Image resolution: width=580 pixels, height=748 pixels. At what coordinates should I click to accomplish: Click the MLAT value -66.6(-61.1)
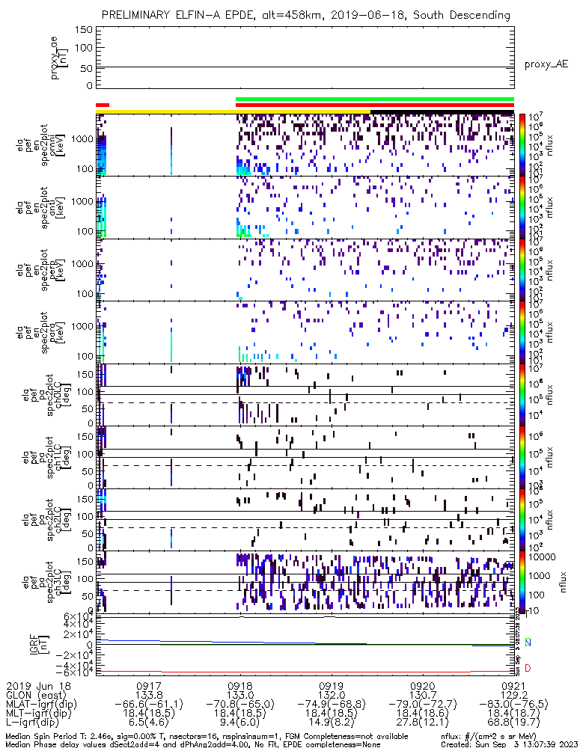[149, 705]
